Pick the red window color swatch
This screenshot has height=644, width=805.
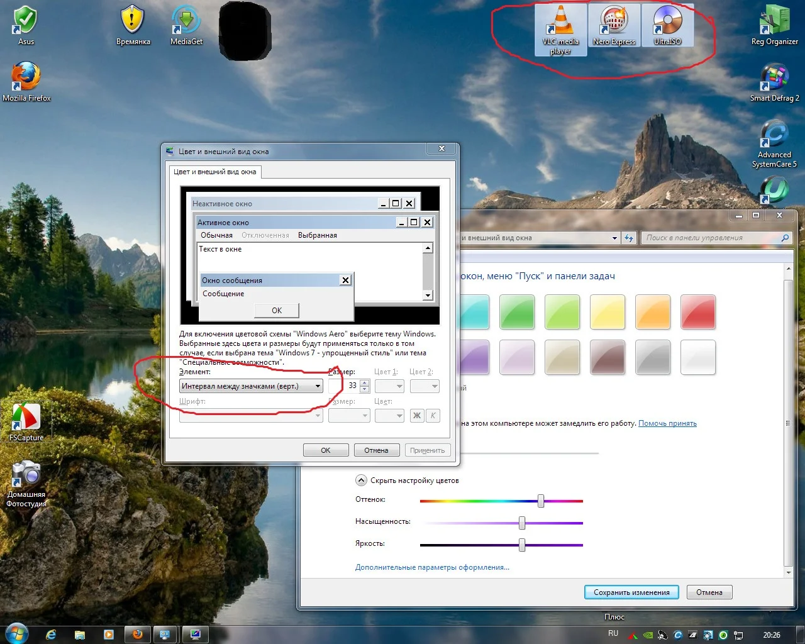[x=698, y=311]
